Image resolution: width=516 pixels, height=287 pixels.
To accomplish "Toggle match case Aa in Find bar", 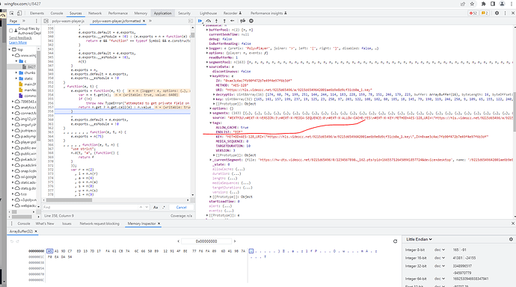I will pos(156,207).
